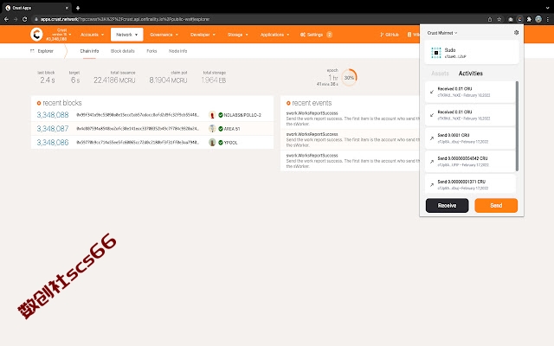The width and height of the screenshot is (554, 346).
Task: Open the Send 0.00000001371 CRU activity
Action: pyautogui.click(x=470, y=184)
